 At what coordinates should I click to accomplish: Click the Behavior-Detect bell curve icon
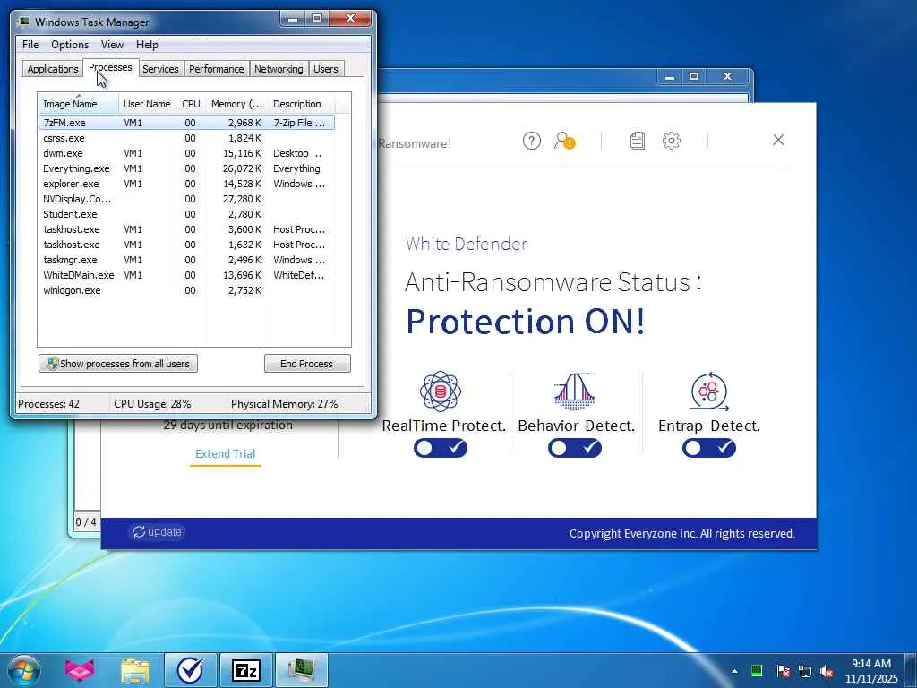pos(574,391)
